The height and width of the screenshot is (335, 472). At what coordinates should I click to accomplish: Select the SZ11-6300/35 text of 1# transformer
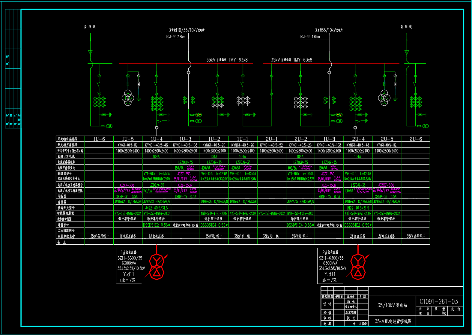tap(130, 258)
